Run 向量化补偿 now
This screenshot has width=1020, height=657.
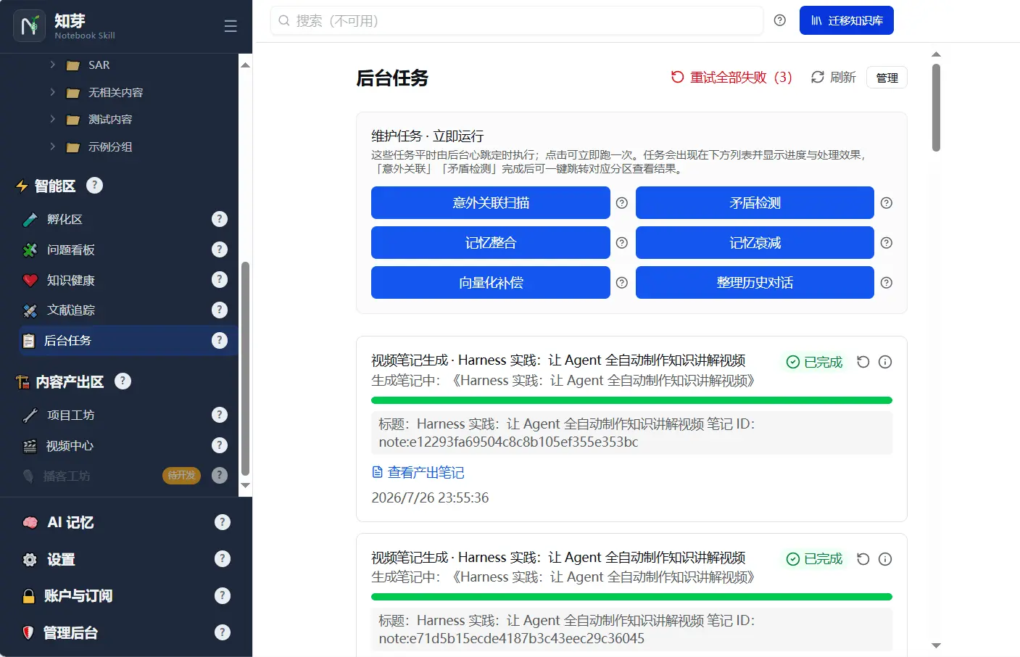pos(491,283)
